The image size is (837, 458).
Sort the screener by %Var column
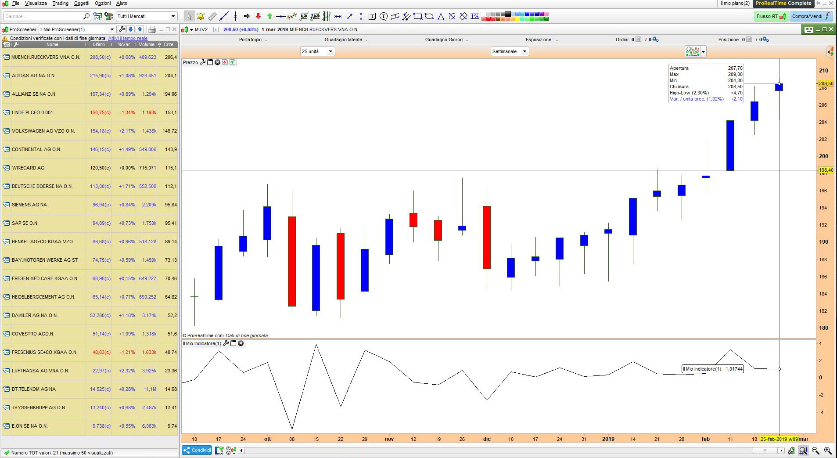[x=124, y=44]
